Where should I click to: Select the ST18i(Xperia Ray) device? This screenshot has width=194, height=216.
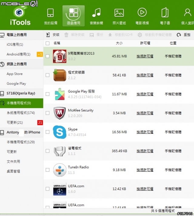[22, 93]
